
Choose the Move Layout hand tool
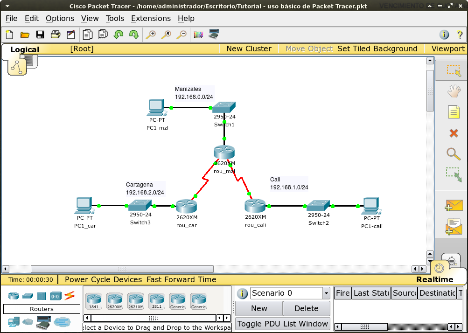click(x=454, y=91)
